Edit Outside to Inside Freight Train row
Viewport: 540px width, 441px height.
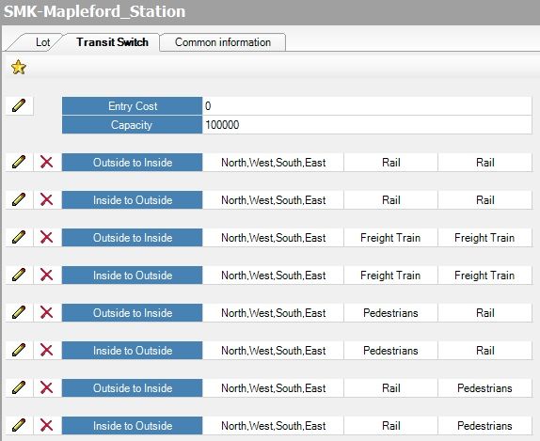(19, 237)
